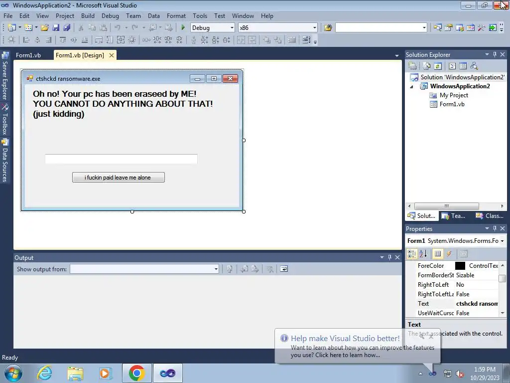The image size is (510, 383).
Task: Toggle auto-hide pin on Output panel
Action: click(x=389, y=257)
